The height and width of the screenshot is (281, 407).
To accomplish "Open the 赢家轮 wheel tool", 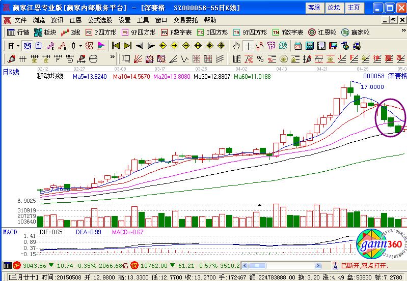I will pyautogui.click(x=356, y=32).
